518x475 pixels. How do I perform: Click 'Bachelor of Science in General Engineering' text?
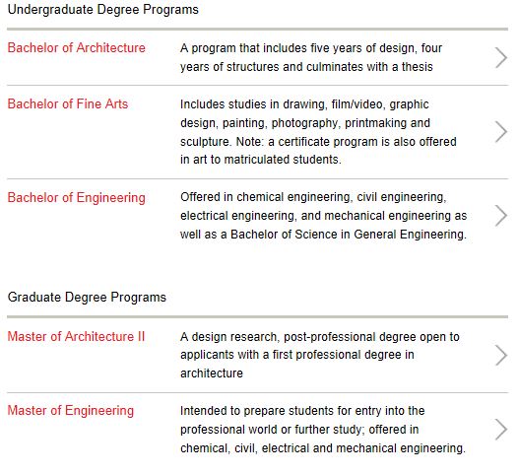coord(349,235)
